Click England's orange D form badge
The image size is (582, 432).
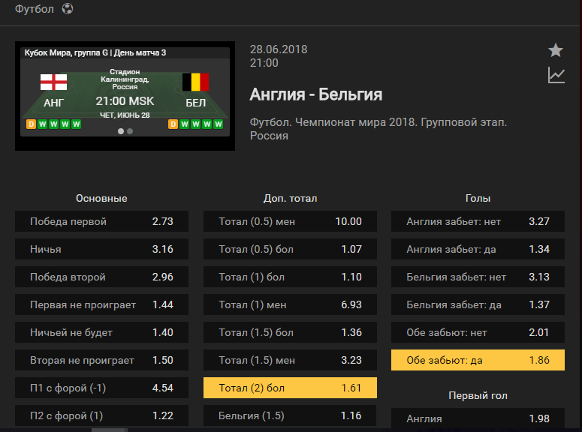(x=32, y=124)
